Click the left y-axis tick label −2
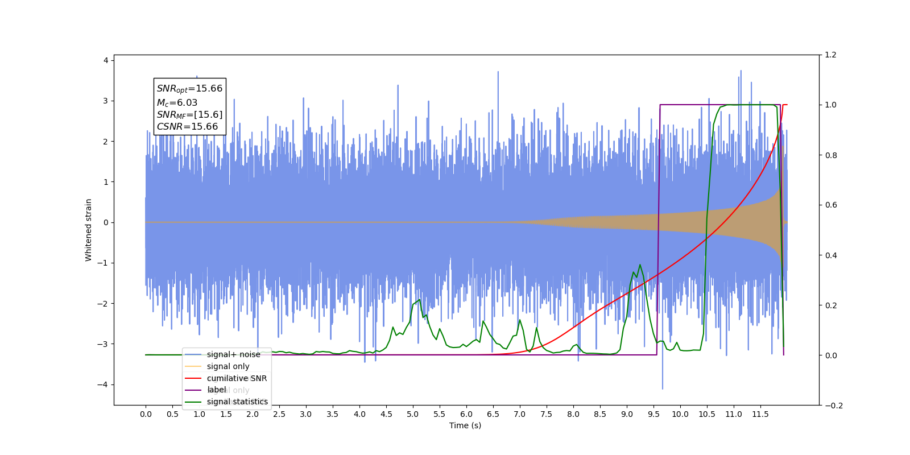The image size is (910, 455). pyautogui.click(x=102, y=304)
